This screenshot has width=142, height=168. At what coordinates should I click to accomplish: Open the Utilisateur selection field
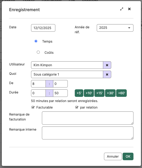[x=67, y=65]
